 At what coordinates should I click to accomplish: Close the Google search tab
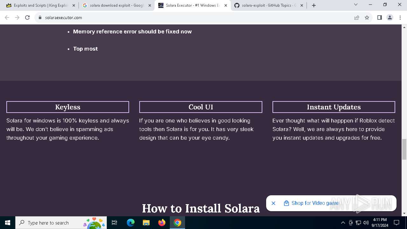pyautogui.click(x=150, y=5)
